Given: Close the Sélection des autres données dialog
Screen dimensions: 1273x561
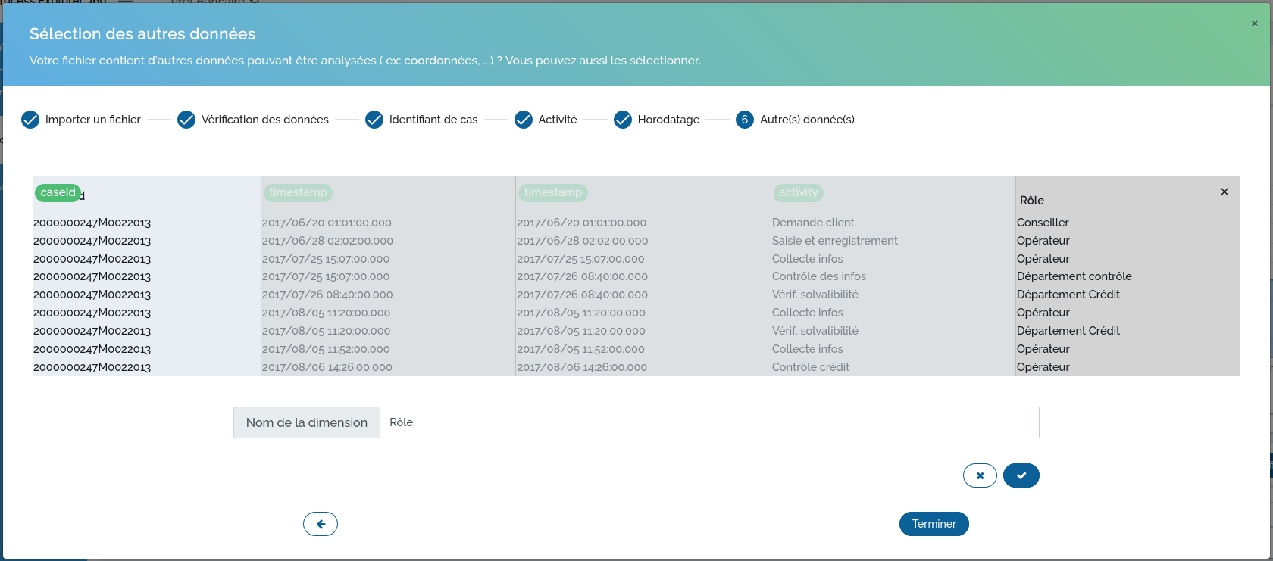Looking at the screenshot, I should 1254,23.
